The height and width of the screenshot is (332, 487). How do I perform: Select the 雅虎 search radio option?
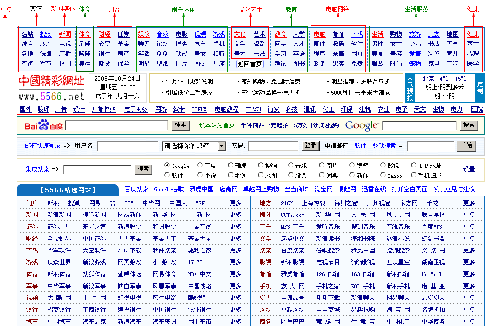point(231,165)
